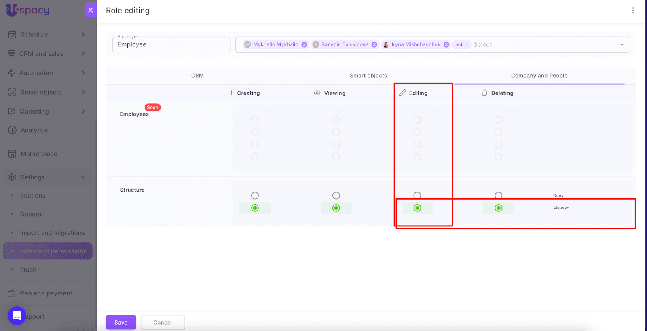Expand the +4 more employees chip
Viewport: 647px width, 331px height.
click(x=461, y=45)
